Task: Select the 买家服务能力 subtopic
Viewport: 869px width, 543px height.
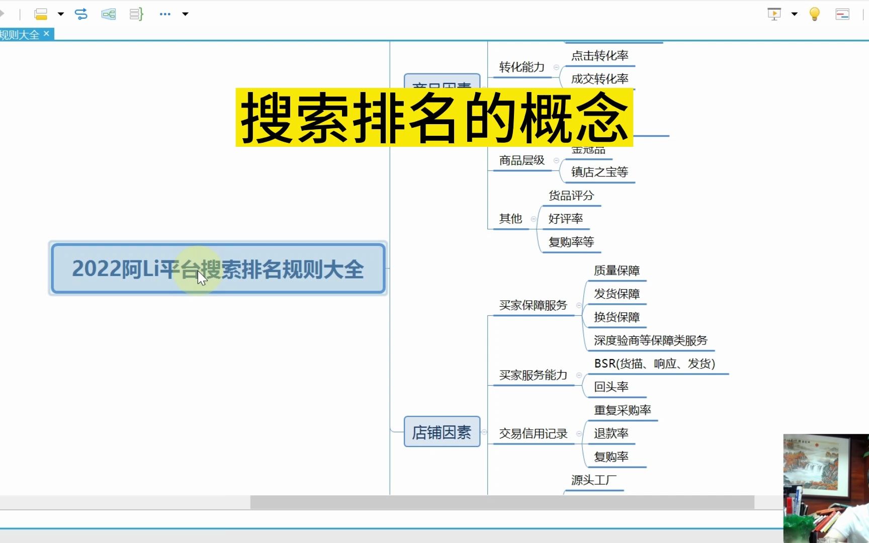Action: point(533,375)
